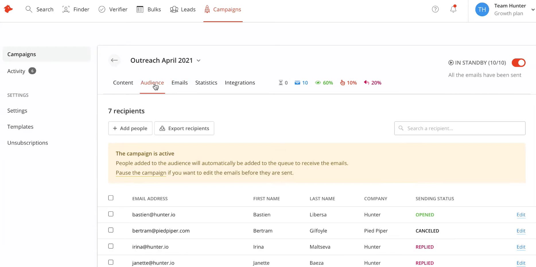Tick the checkbox for irina@hunter.io
The height and width of the screenshot is (267, 536).
click(x=111, y=246)
